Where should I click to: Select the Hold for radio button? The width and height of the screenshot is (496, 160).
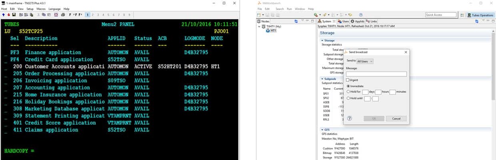348,92
